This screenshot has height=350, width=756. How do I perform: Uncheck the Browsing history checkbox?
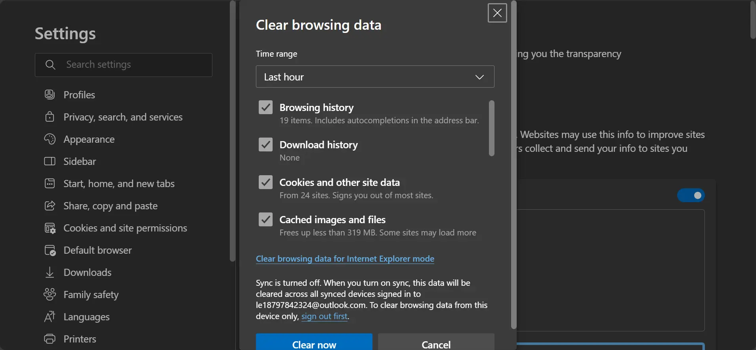pos(265,107)
